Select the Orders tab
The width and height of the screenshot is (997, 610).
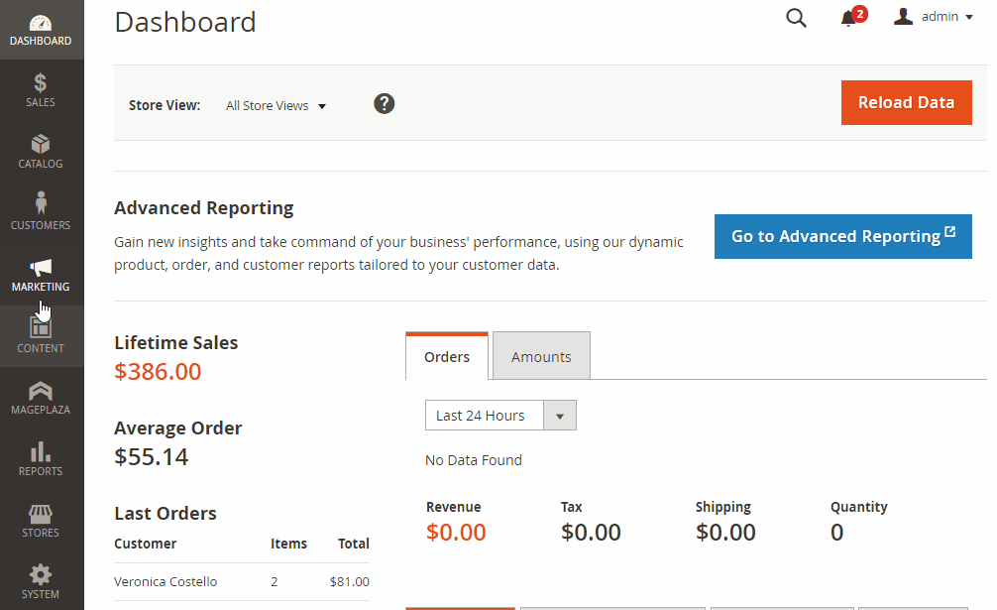(447, 357)
